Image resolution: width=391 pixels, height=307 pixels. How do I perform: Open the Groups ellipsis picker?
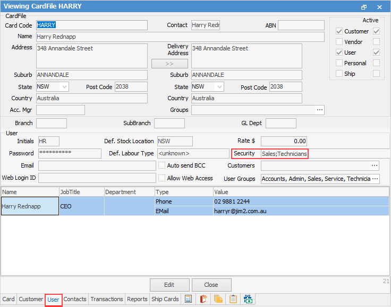pos(320,110)
